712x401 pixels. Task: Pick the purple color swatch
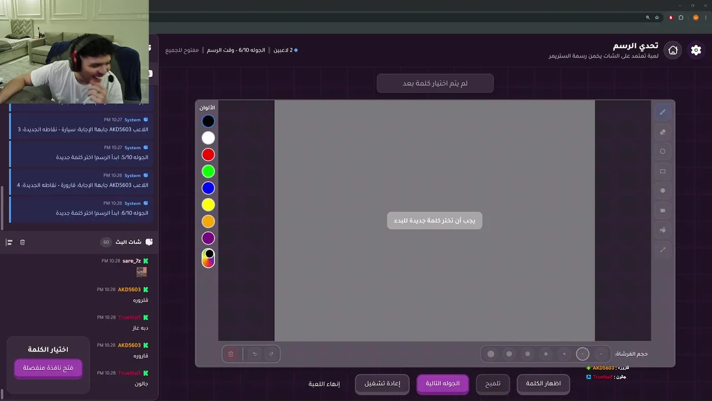tap(208, 238)
